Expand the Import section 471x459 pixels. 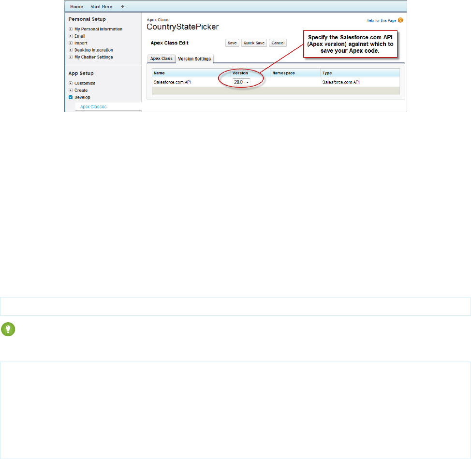tap(71, 43)
